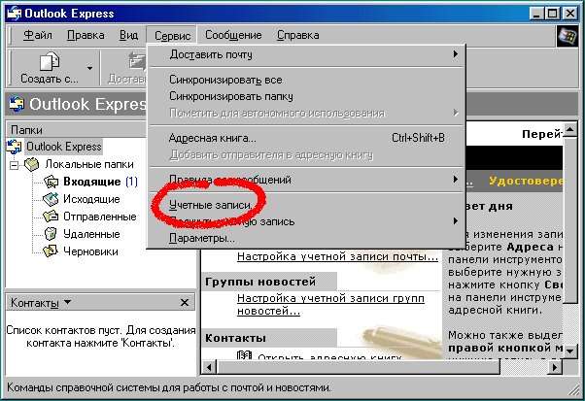Click the Черновики drafts icon
The image size is (585, 401).
coord(51,251)
